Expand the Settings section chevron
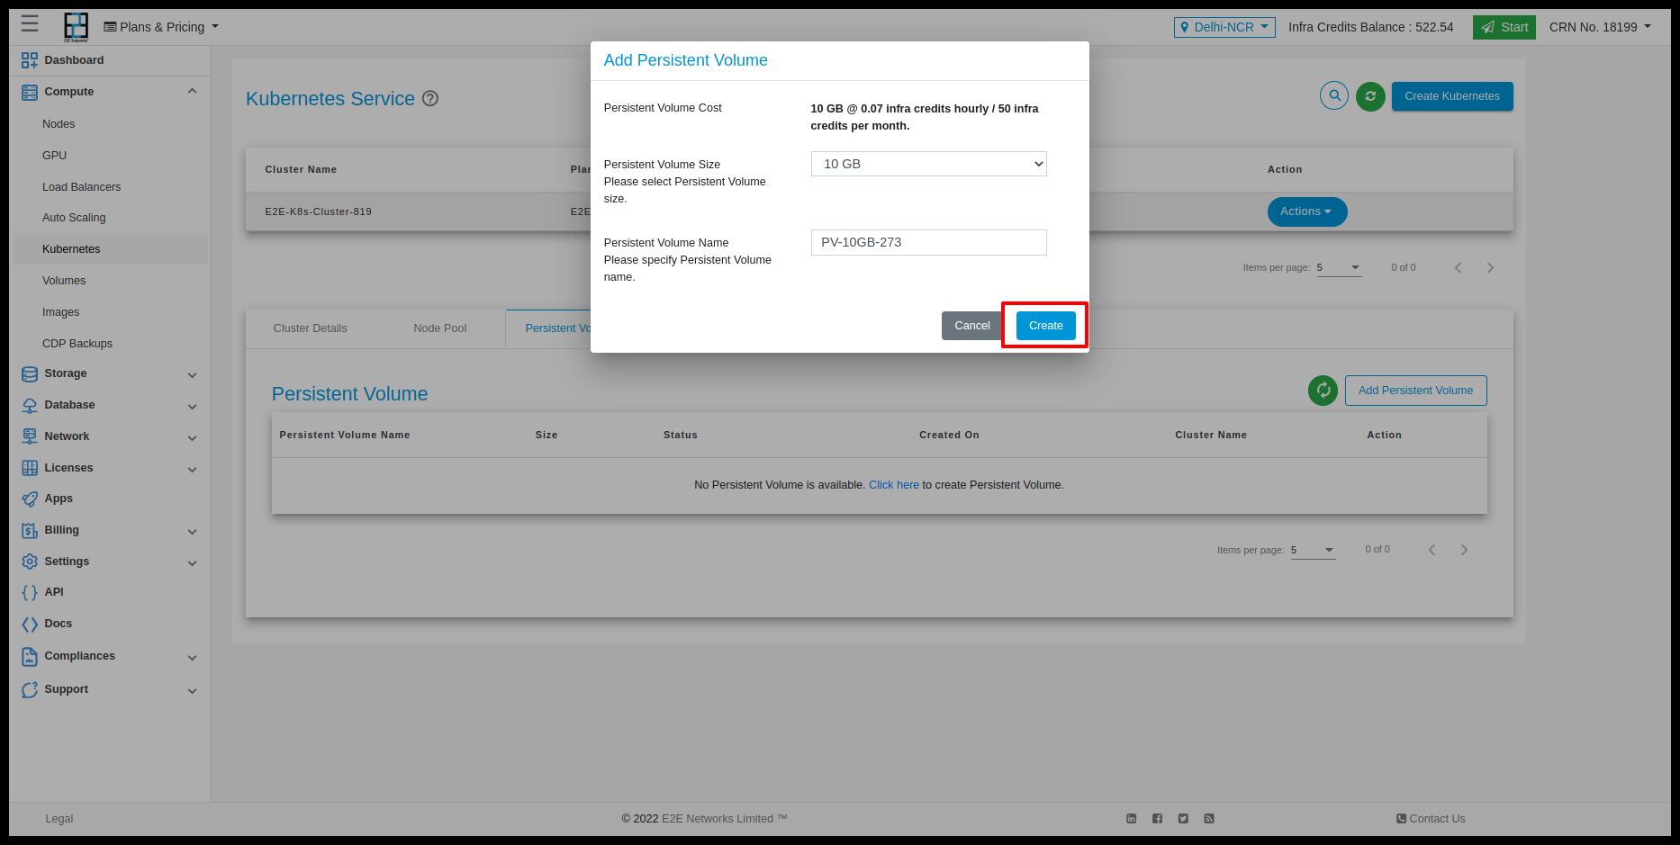 (192, 562)
